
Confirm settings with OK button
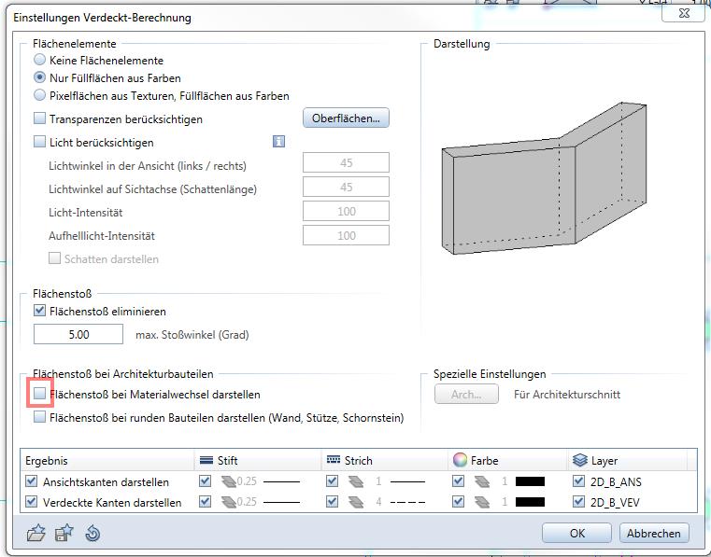(x=576, y=533)
